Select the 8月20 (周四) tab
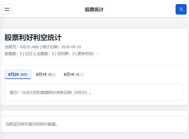This screenshot has width=189, height=139. [18, 74]
